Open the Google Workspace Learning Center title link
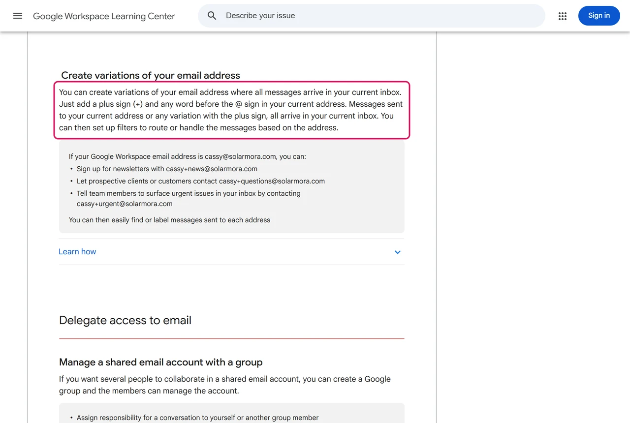This screenshot has width=630, height=423. pos(104,16)
